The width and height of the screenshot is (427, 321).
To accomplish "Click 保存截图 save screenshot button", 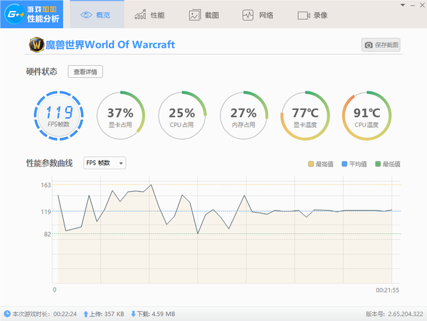I will (x=380, y=45).
